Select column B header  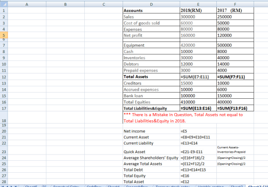click(65, 4)
